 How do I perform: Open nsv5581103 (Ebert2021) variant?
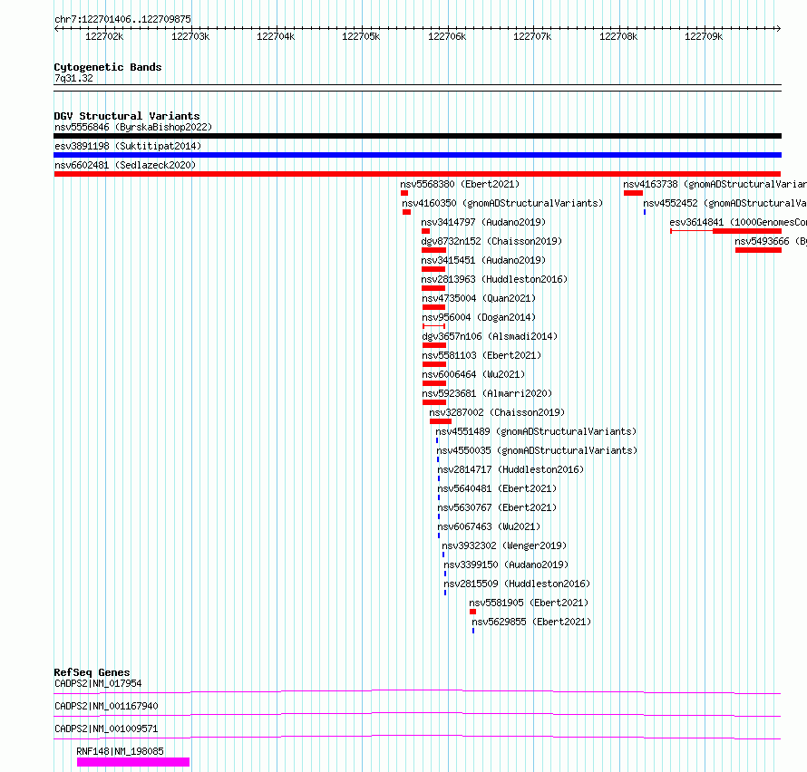click(x=481, y=355)
